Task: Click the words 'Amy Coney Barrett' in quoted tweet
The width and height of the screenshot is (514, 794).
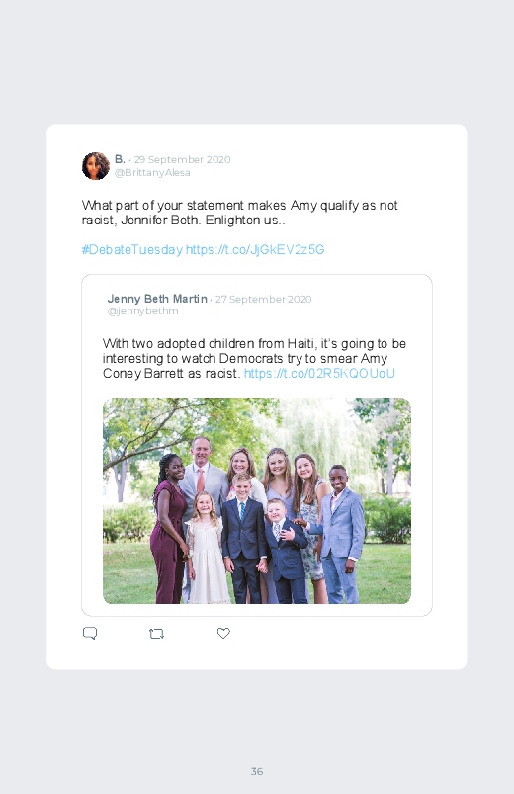Action: click(x=245, y=366)
